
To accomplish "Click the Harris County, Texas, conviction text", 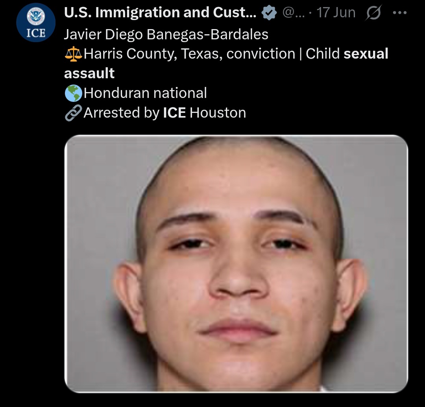I will click(x=189, y=54).
